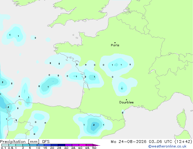Select the location dot above Paris label
Image resolution: width=193 pixels, height=149 pixels.
[x=115, y=43]
